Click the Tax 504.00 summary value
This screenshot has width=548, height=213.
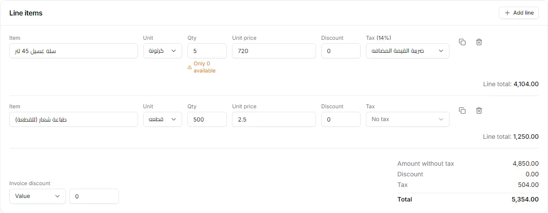pyautogui.click(x=528, y=185)
